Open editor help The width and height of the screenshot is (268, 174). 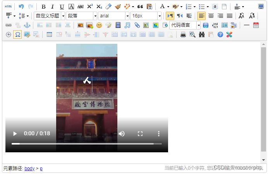(x=220, y=35)
